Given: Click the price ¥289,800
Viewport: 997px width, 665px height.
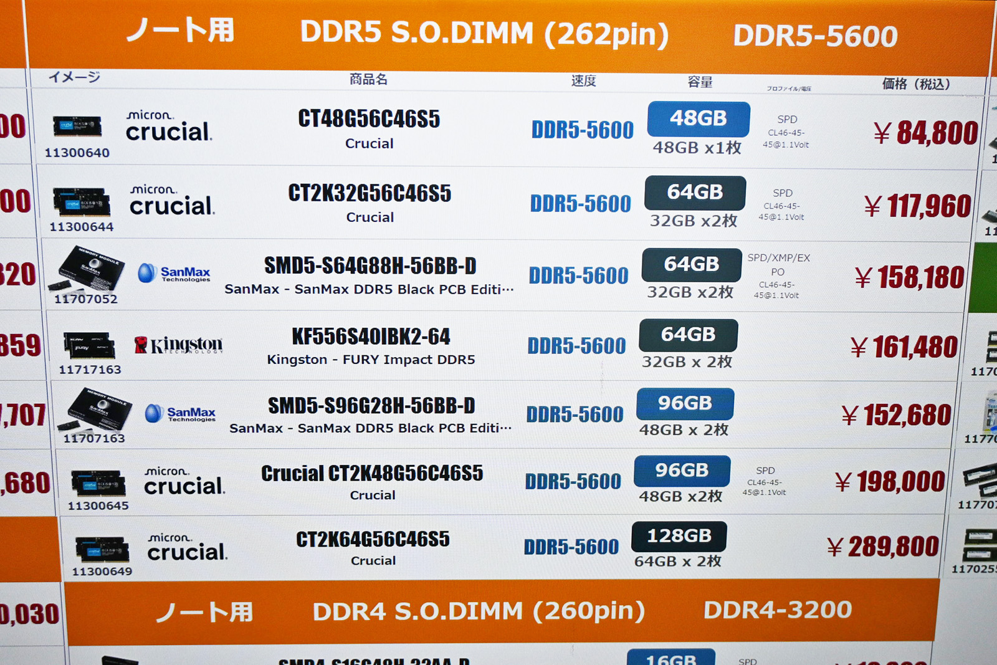Looking at the screenshot, I should (883, 547).
